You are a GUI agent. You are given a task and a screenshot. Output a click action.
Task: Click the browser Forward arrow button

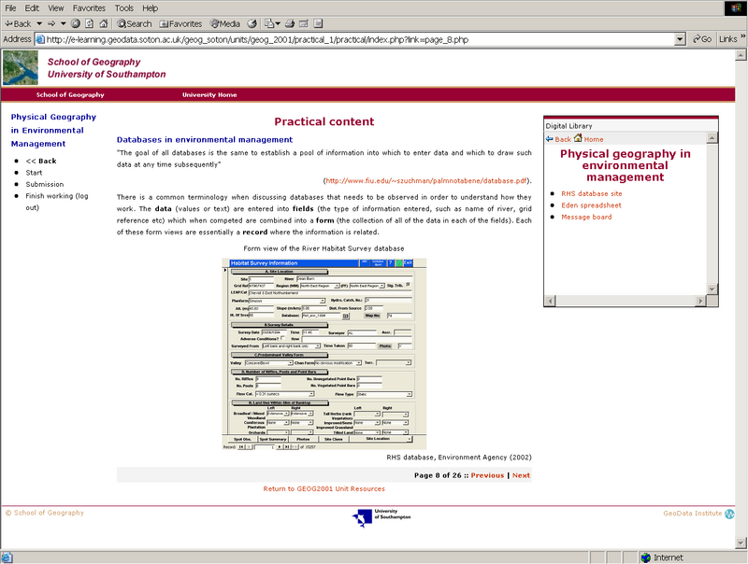(51, 23)
